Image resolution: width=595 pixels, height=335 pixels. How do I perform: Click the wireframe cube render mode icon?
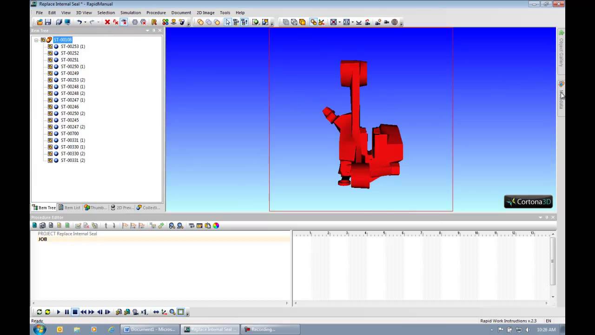294,22
